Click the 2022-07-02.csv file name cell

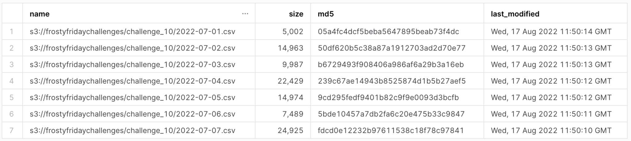(132, 48)
